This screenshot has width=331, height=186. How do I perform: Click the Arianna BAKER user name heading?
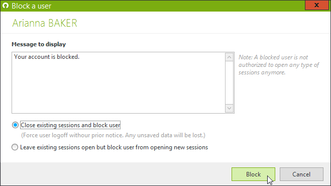tap(45, 23)
